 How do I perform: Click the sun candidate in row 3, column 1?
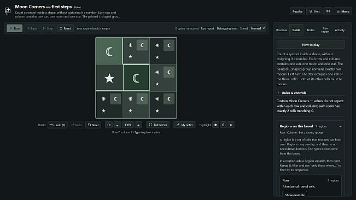click(103, 99)
